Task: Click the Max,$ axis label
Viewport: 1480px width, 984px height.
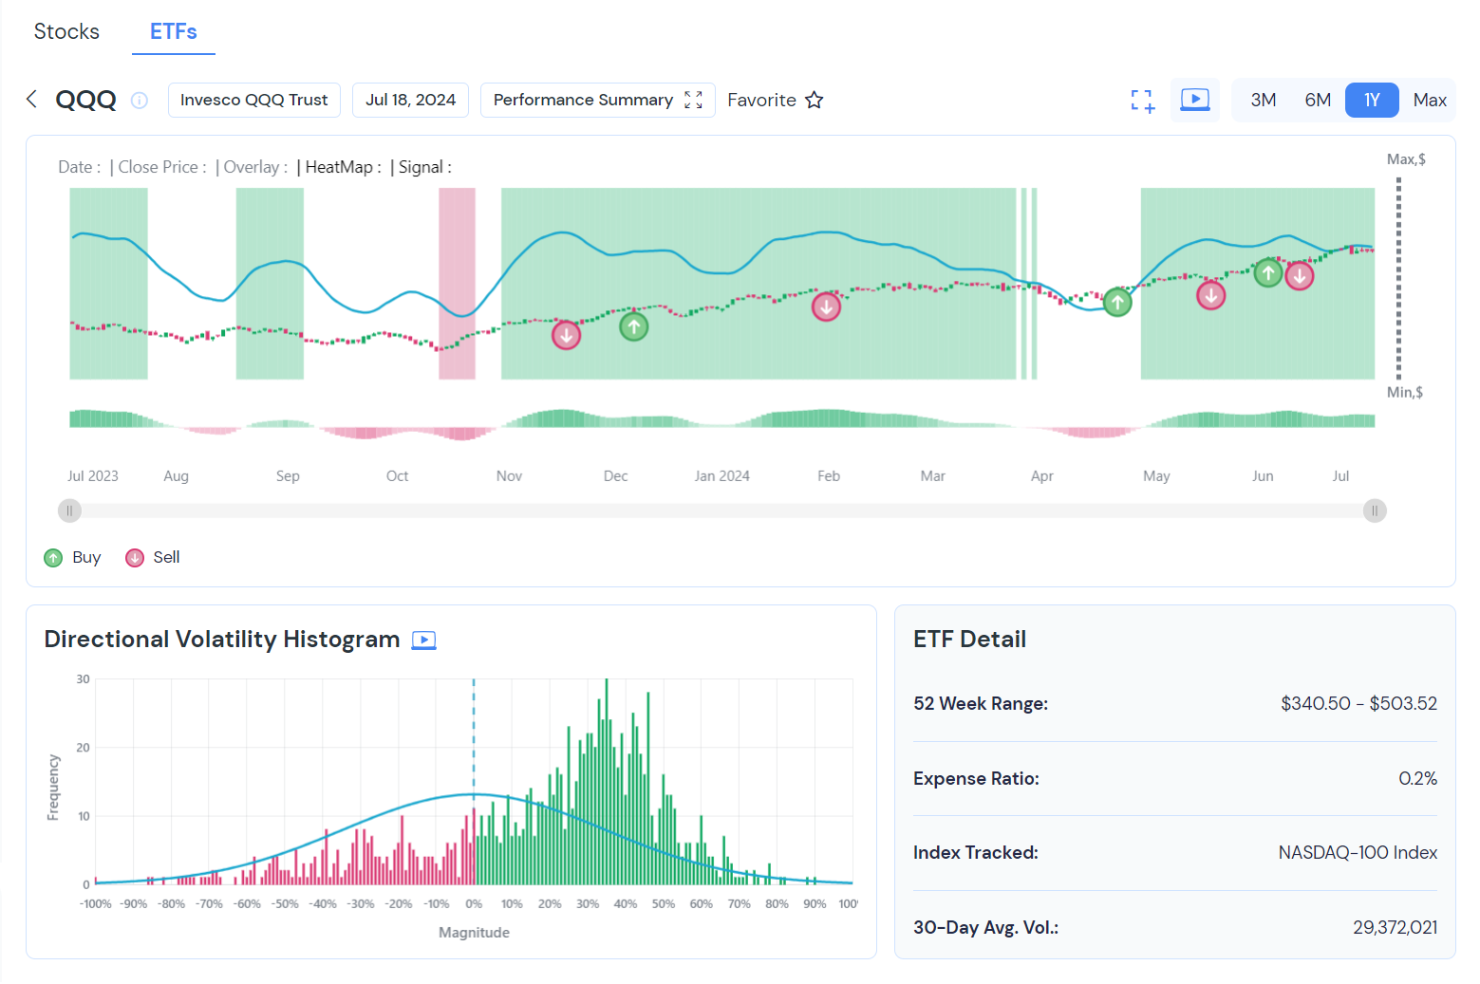Action: pos(1406,159)
